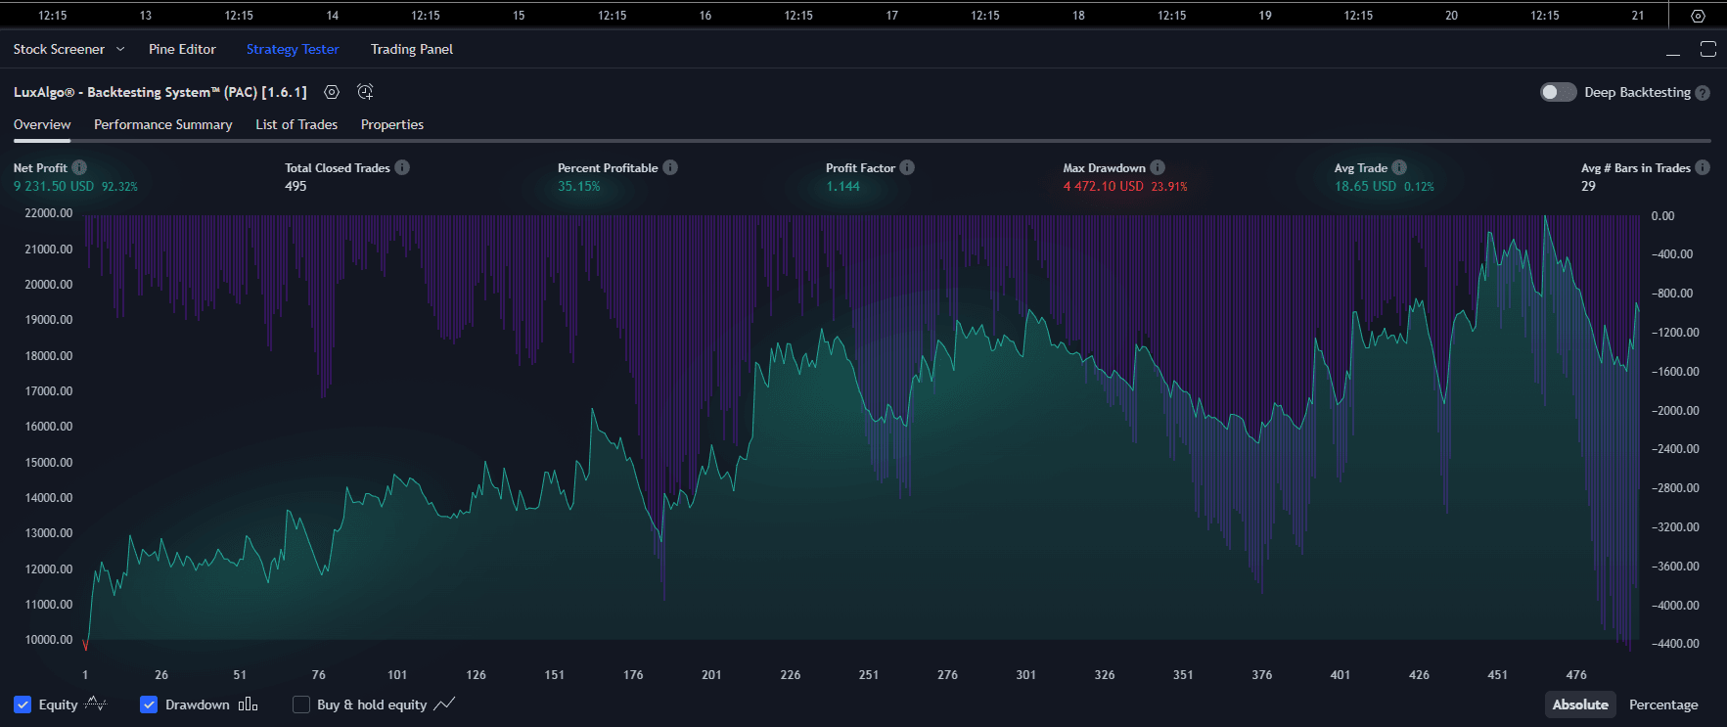The image size is (1727, 727).
Task: Click the LuxAlgo Backtesting System strategy title
Action: (x=160, y=92)
